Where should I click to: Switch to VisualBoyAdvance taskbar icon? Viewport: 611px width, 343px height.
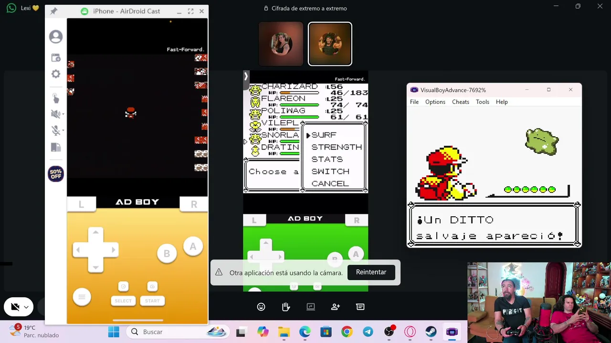coord(452,332)
